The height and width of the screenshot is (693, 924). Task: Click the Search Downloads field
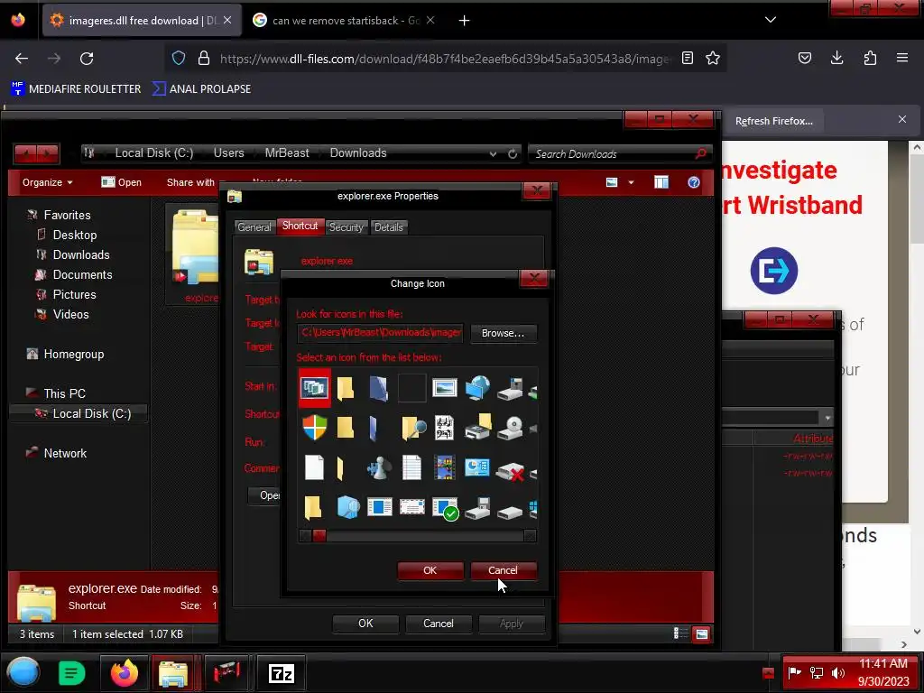(x=619, y=153)
